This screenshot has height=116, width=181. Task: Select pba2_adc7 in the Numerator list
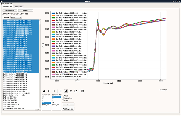click(46, 104)
